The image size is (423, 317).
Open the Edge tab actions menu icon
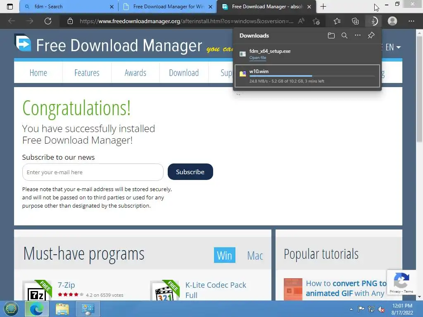click(10, 7)
